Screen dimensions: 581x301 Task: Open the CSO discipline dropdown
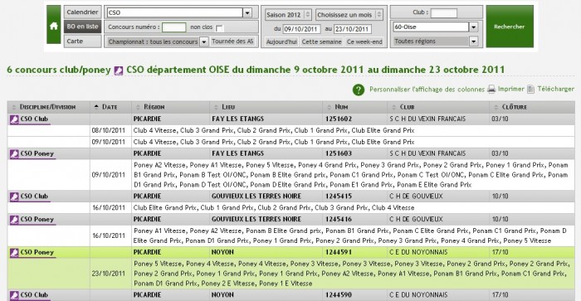coord(247,12)
